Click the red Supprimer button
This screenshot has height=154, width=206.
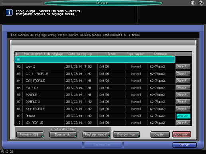point(182,135)
